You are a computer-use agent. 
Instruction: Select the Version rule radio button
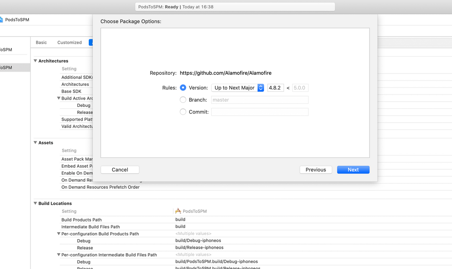pyautogui.click(x=183, y=88)
